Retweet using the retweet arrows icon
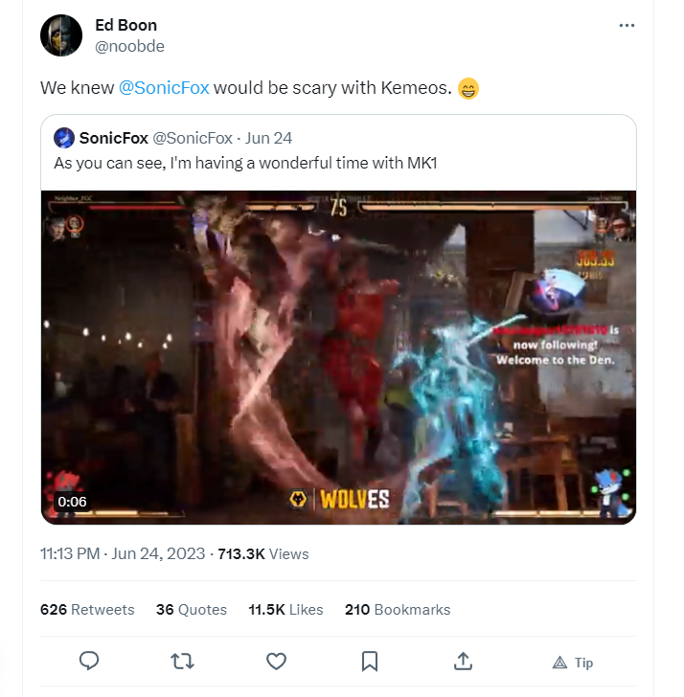Image resolution: width=684 pixels, height=697 pixels. coord(182,662)
